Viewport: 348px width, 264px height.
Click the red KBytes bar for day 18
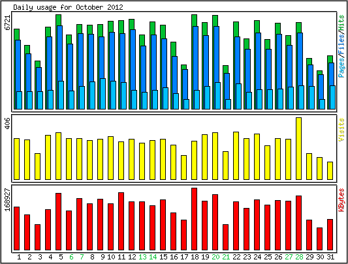point(194,219)
